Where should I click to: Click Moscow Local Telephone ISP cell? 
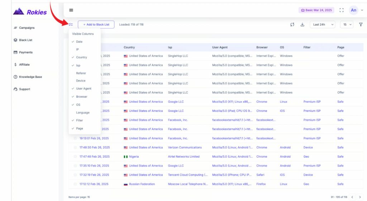point(188,184)
